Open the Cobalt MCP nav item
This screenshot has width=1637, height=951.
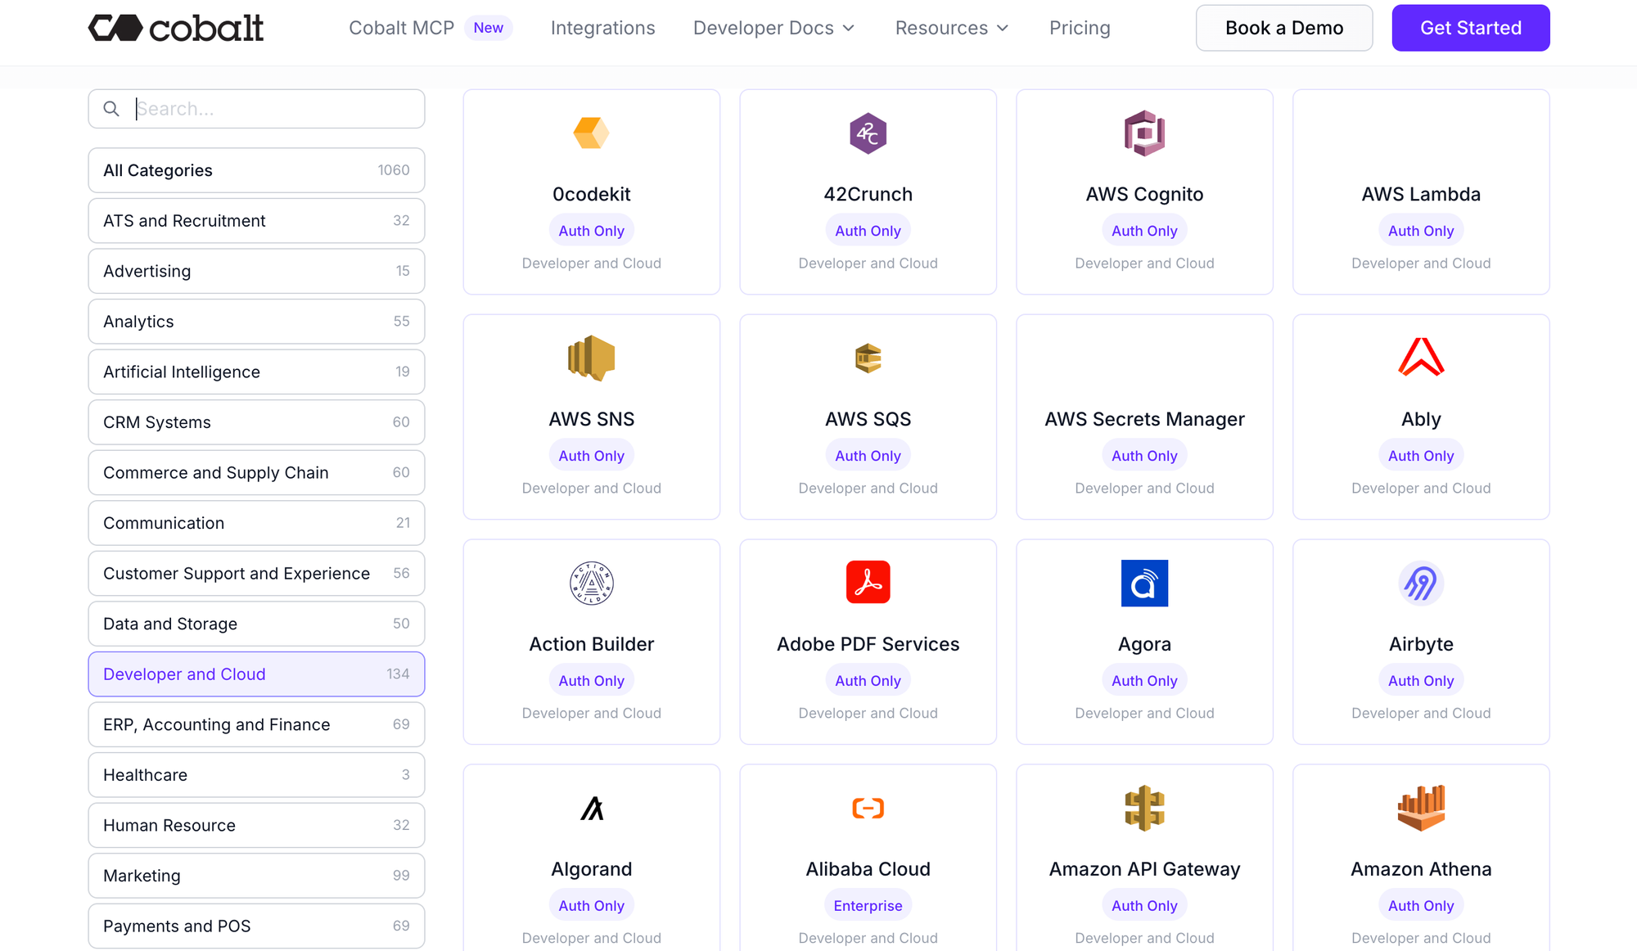(401, 28)
